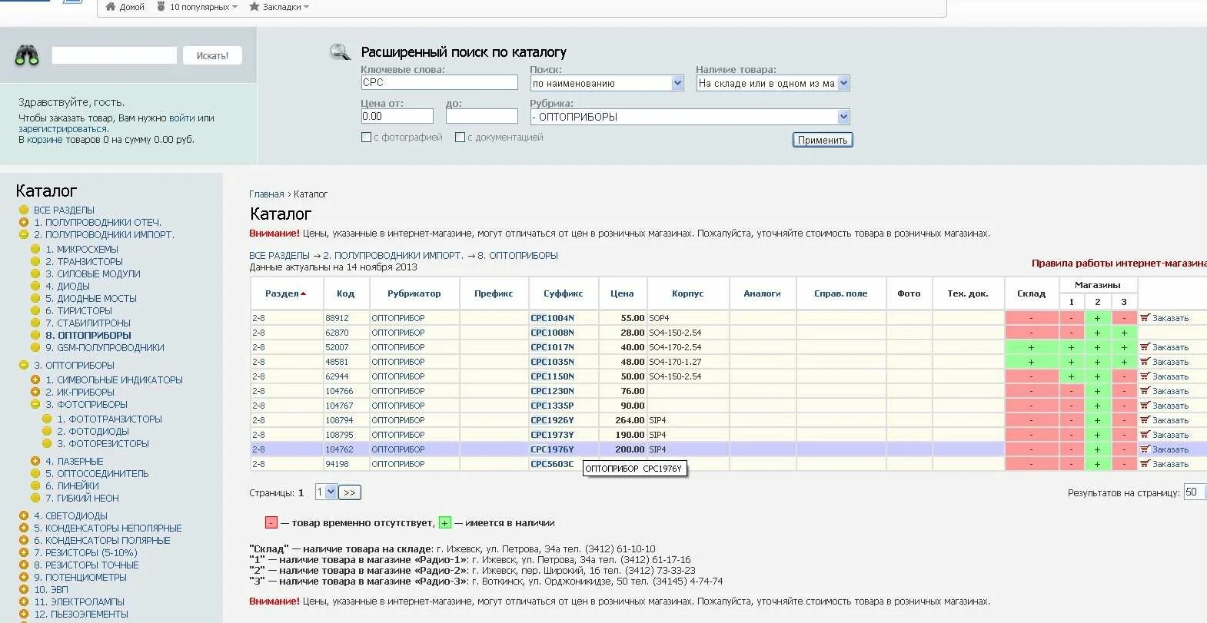This screenshot has height=623, width=1207.
Task: Click the star icon next to Закладки
Action: point(254,6)
